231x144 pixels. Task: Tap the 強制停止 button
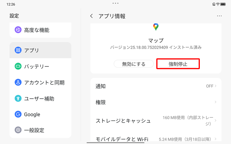click(178, 64)
